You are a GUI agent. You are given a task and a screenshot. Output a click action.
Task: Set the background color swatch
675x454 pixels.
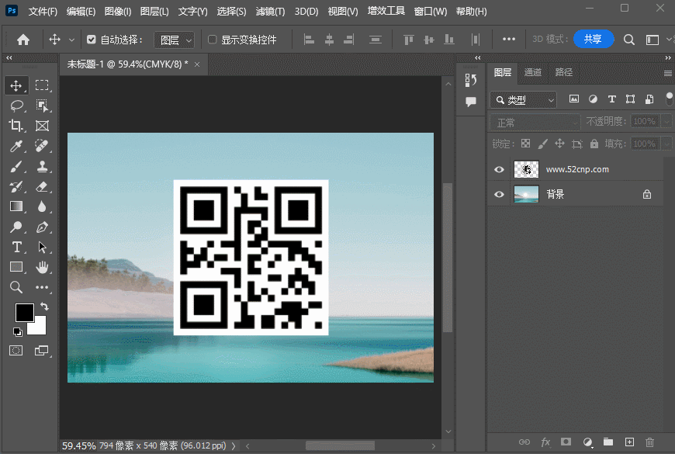[x=40, y=328]
